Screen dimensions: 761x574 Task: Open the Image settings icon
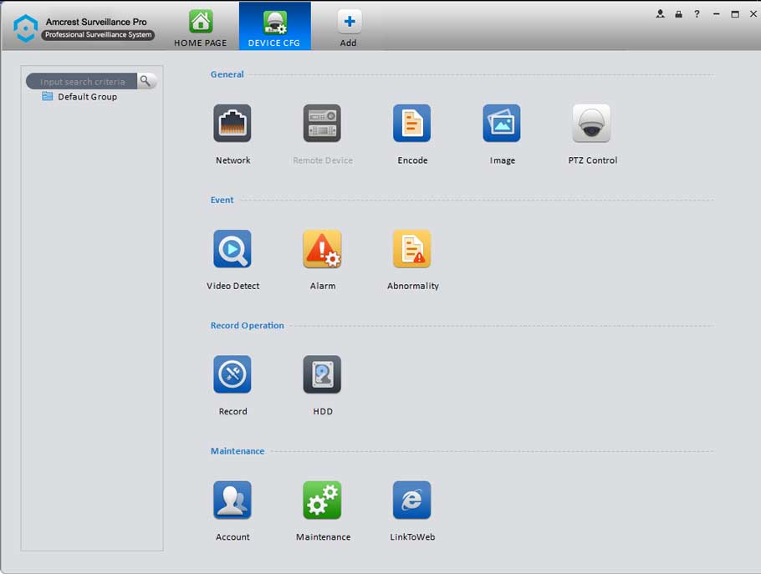coord(502,124)
